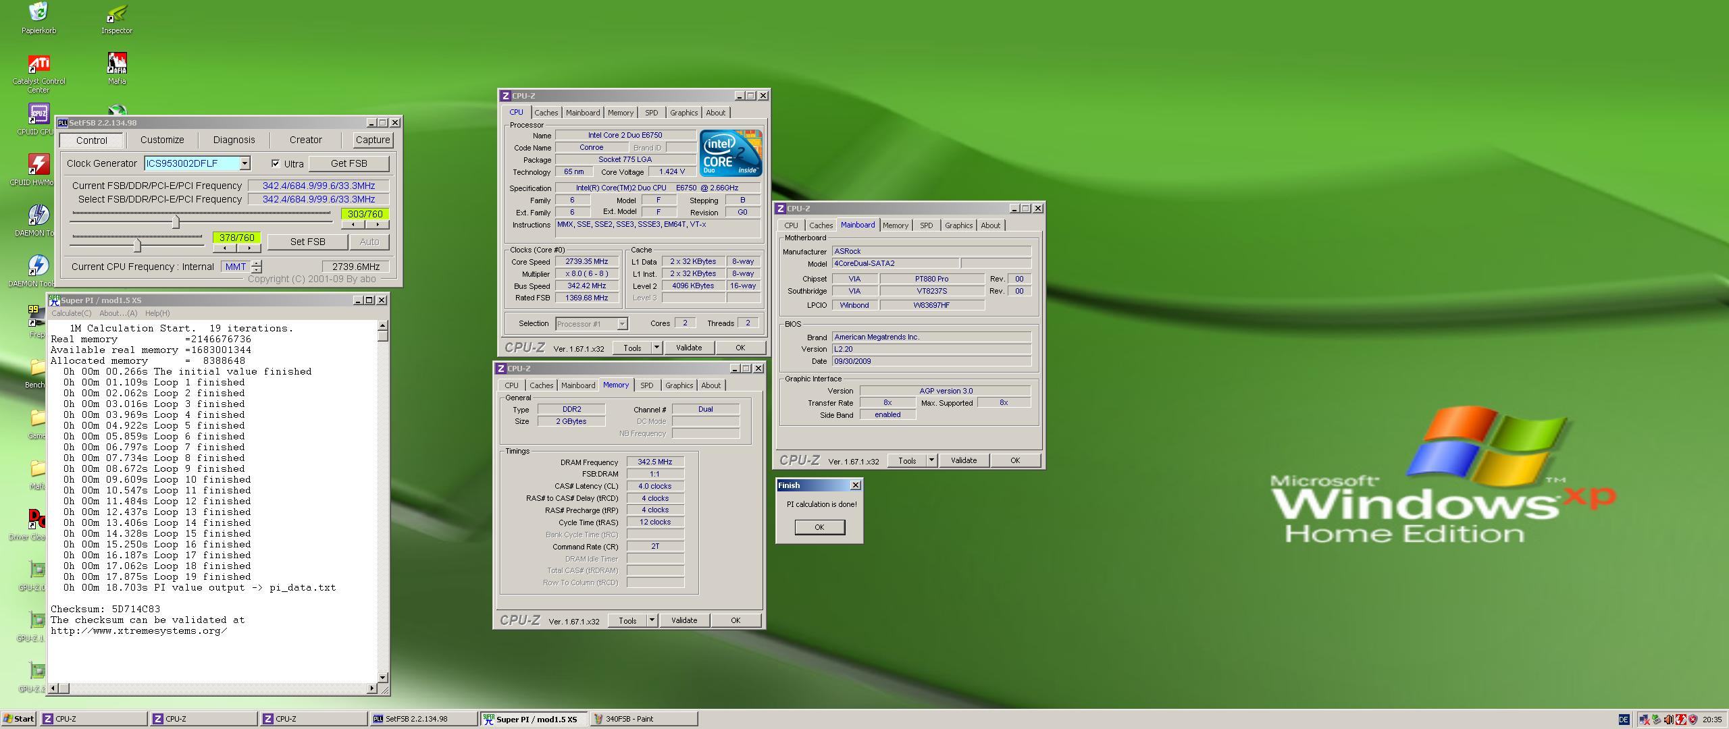This screenshot has height=729, width=1729.
Task: Expand the Processor #1 selection dropdown
Action: [622, 324]
